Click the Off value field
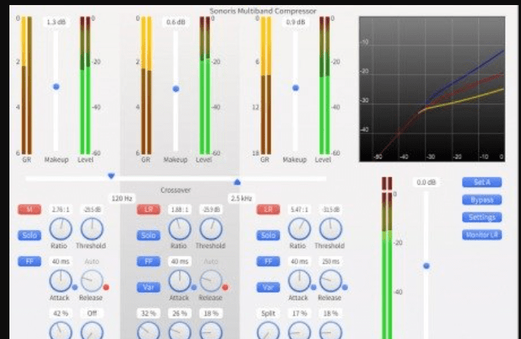Image resolution: width=521 pixels, height=339 pixels. point(92,314)
